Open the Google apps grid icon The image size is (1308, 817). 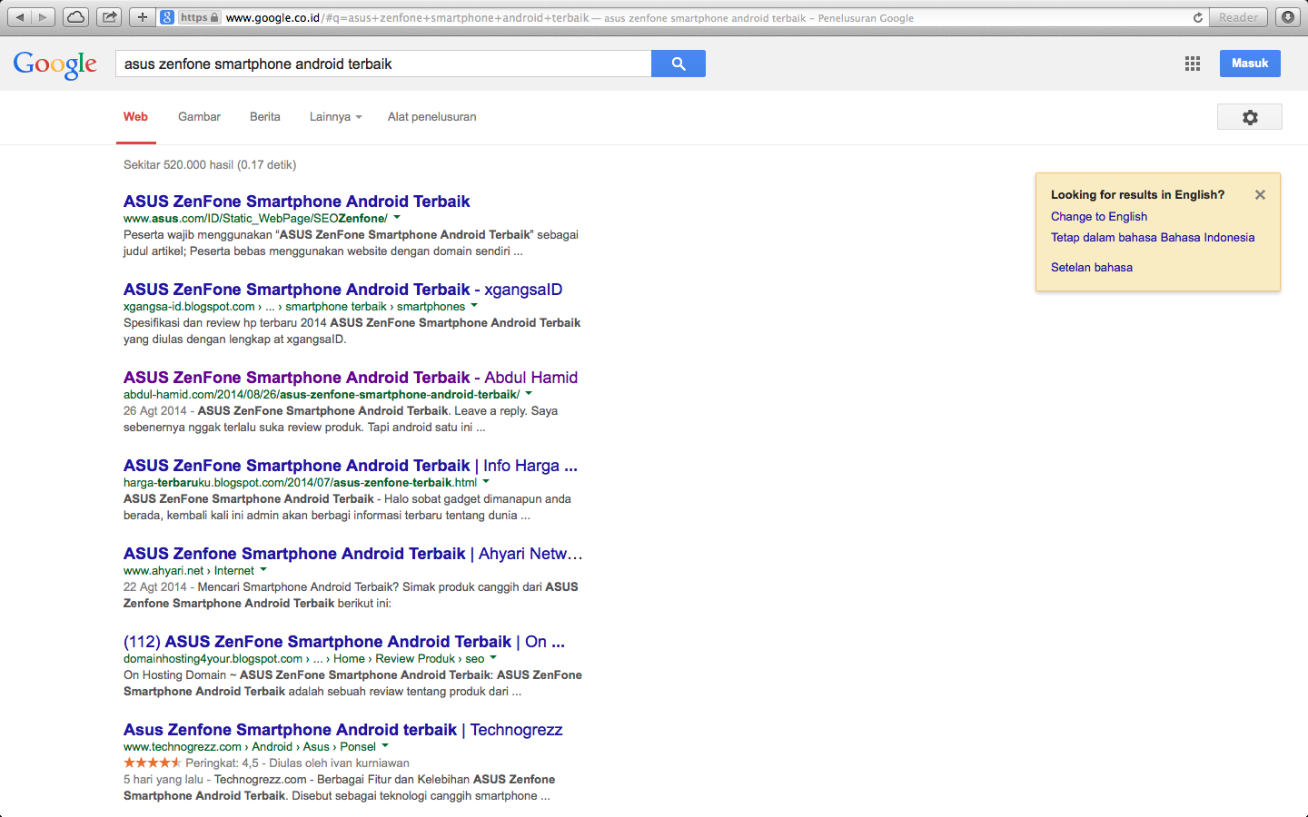pyautogui.click(x=1193, y=64)
